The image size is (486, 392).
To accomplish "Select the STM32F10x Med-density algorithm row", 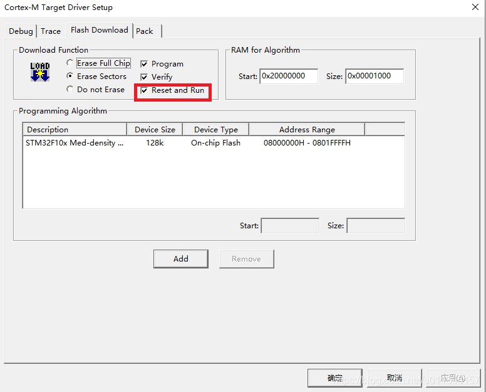I will 214,143.
